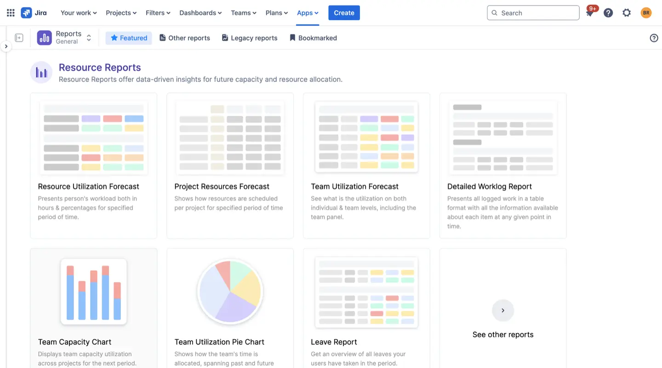662x368 pixels.
Task: Open the Team Utilization Forecast report
Action: click(x=354, y=186)
